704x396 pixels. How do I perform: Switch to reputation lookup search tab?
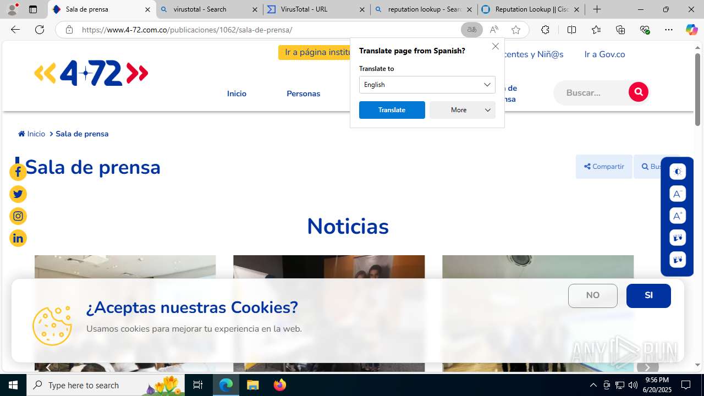coord(424,9)
